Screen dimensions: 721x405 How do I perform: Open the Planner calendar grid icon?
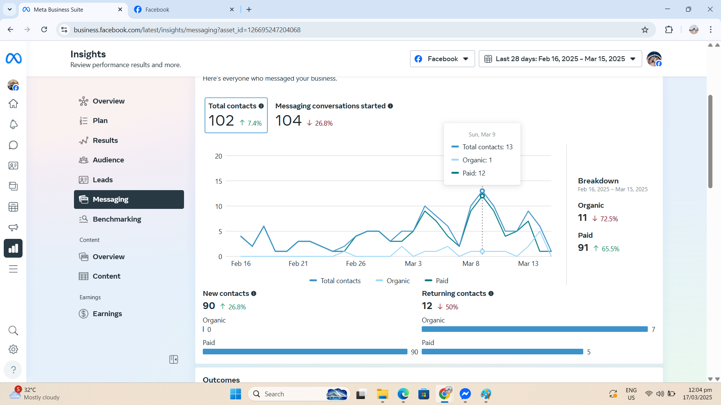pyautogui.click(x=14, y=207)
